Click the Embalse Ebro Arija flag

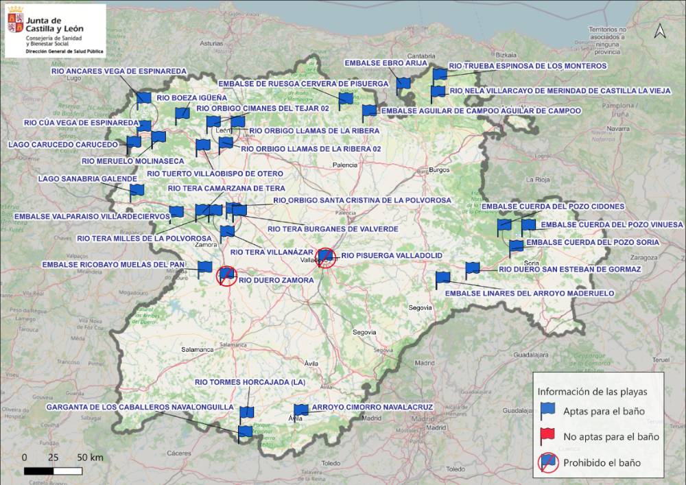click(403, 86)
